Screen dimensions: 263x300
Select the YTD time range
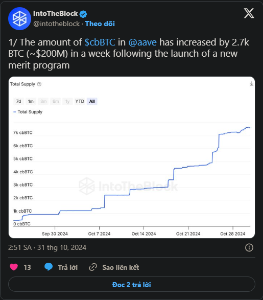(x=80, y=101)
